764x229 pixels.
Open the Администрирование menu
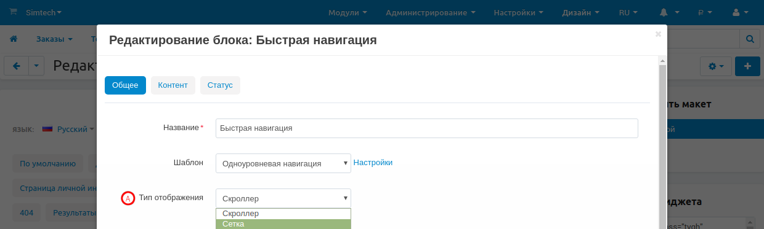[x=431, y=12]
